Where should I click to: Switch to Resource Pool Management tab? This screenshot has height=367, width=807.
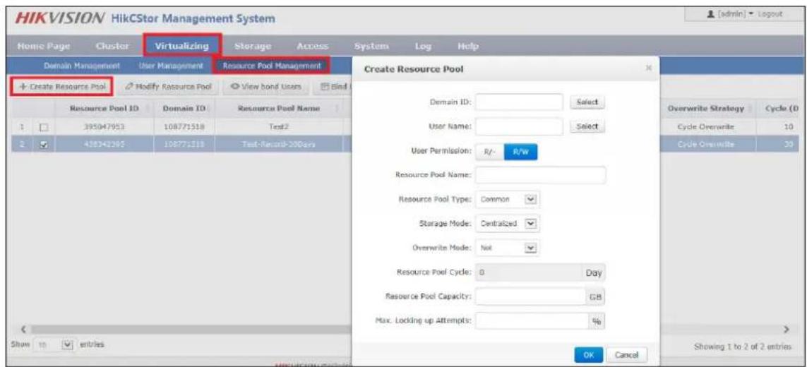pos(272,66)
